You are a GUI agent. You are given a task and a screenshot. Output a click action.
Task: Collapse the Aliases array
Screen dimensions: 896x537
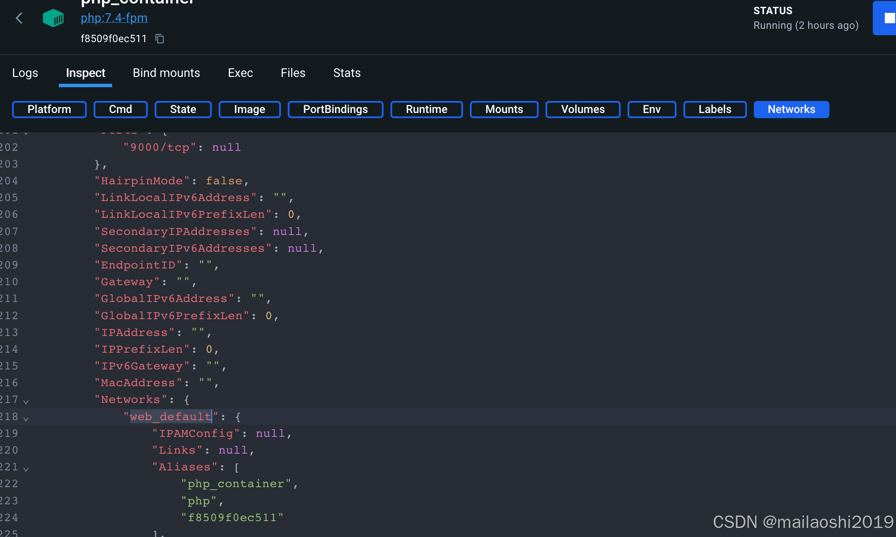coord(26,469)
